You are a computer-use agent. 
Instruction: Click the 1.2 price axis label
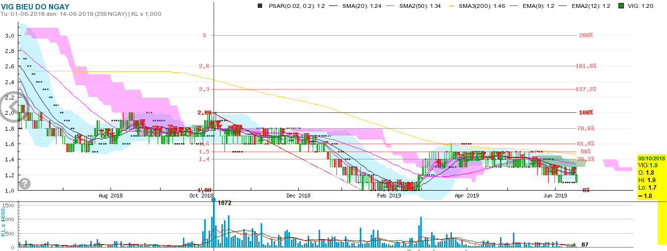pos(9,175)
